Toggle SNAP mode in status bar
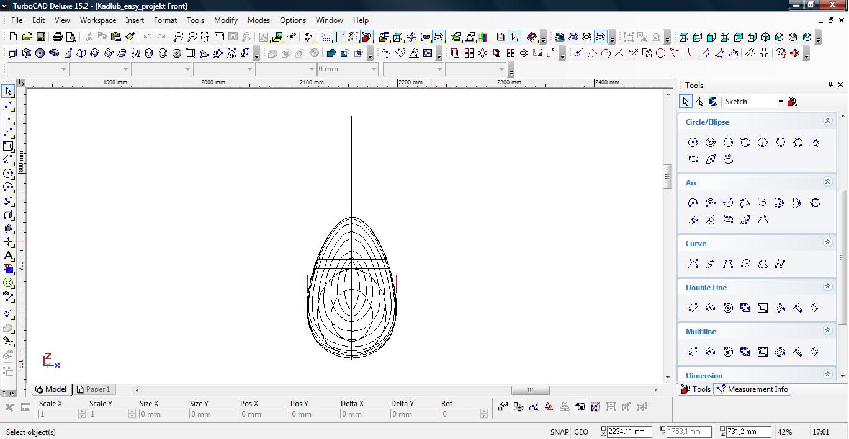This screenshot has height=439, width=849. [559, 432]
